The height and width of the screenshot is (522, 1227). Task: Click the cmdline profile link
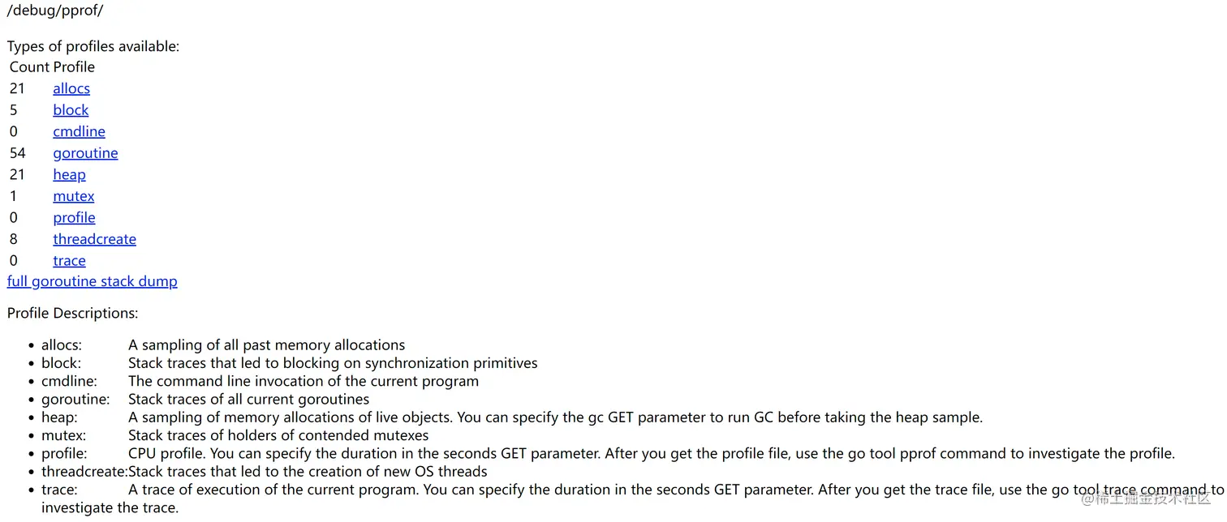79,131
